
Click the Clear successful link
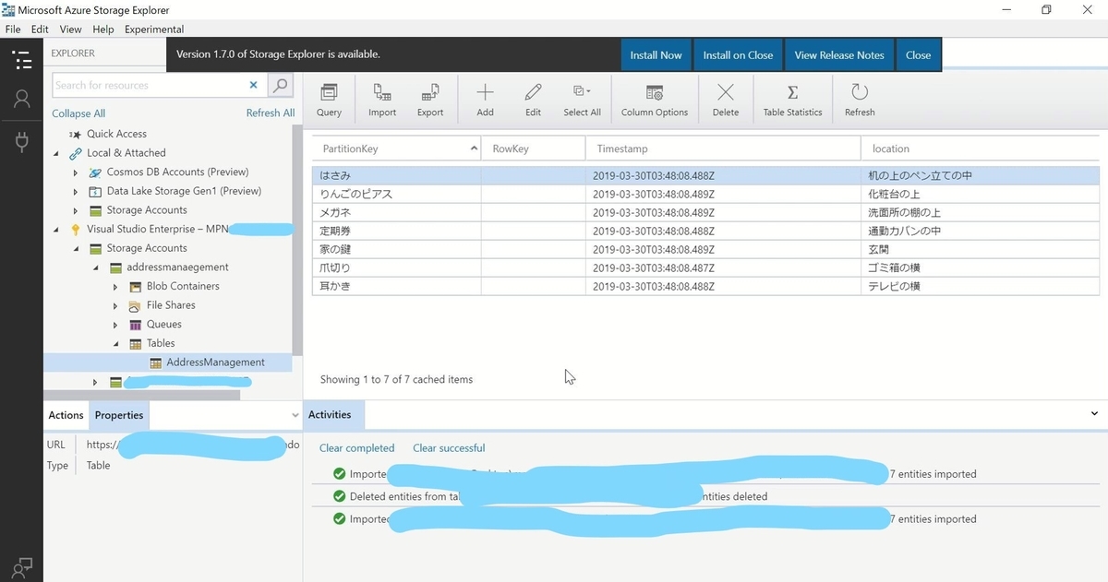[x=449, y=448]
